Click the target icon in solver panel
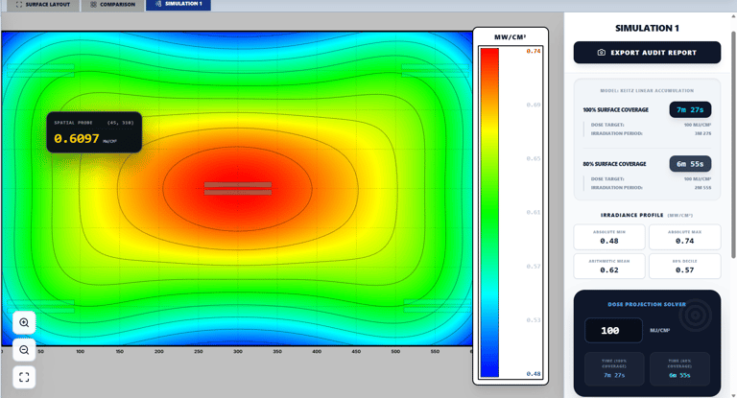 [x=696, y=316]
